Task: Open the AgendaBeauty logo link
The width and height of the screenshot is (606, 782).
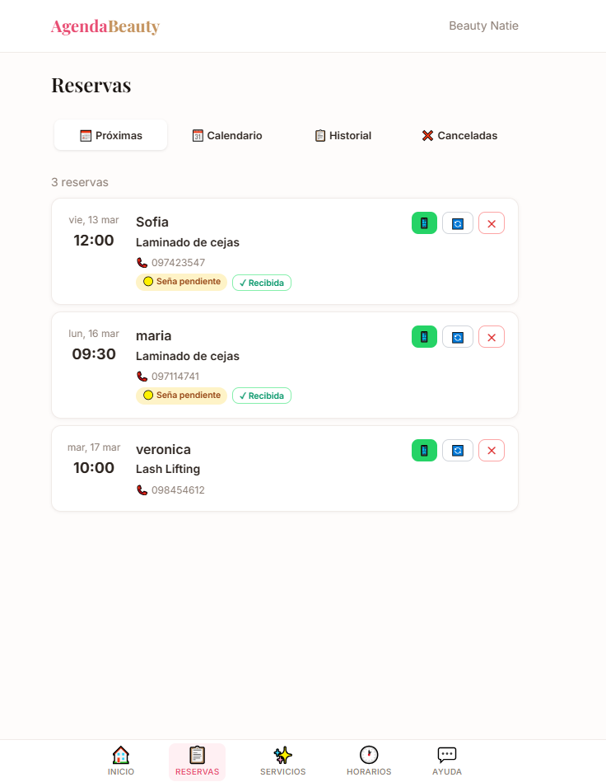Action: tap(105, 26)
